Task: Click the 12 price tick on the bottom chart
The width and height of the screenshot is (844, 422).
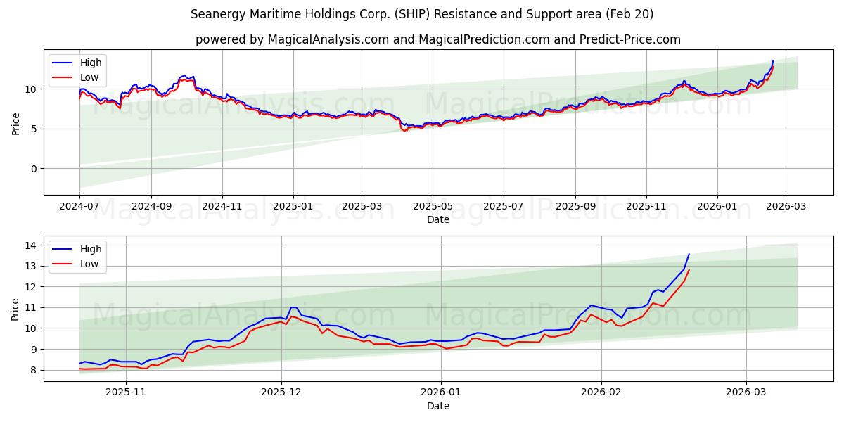Action: click(x=32, y=287)
